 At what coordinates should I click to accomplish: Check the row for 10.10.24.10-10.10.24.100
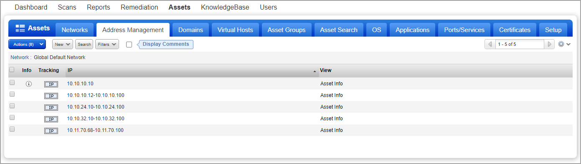[x=12, y=106]
